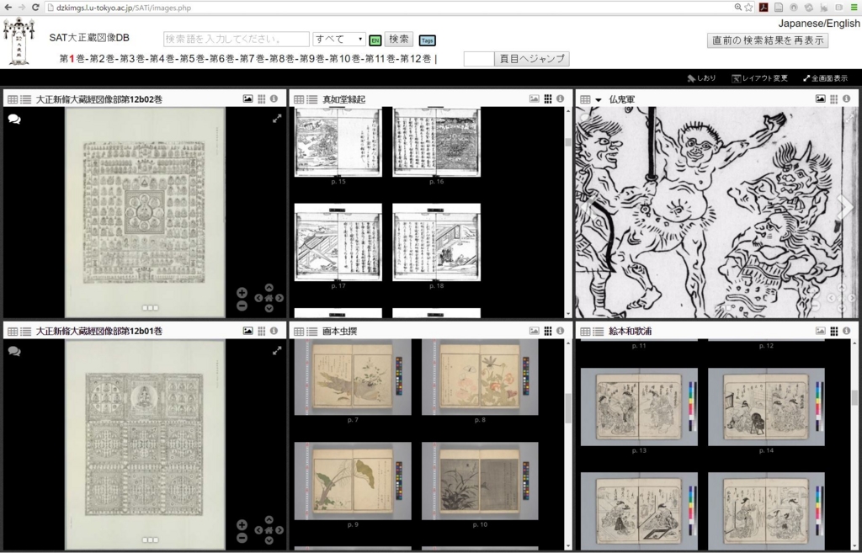Show info for 真如堂縁起 panel

560,99
